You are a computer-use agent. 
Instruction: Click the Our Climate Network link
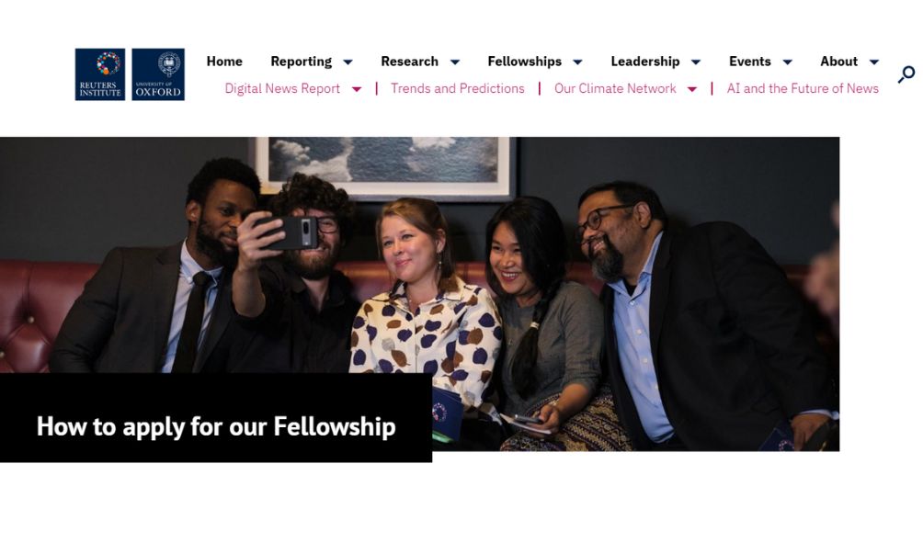coord(615,89)
